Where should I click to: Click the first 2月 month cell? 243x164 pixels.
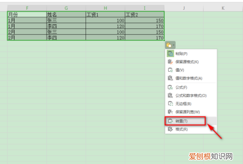(27, 32)
